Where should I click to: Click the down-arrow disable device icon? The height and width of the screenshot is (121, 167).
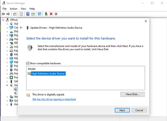coord(56,14)
